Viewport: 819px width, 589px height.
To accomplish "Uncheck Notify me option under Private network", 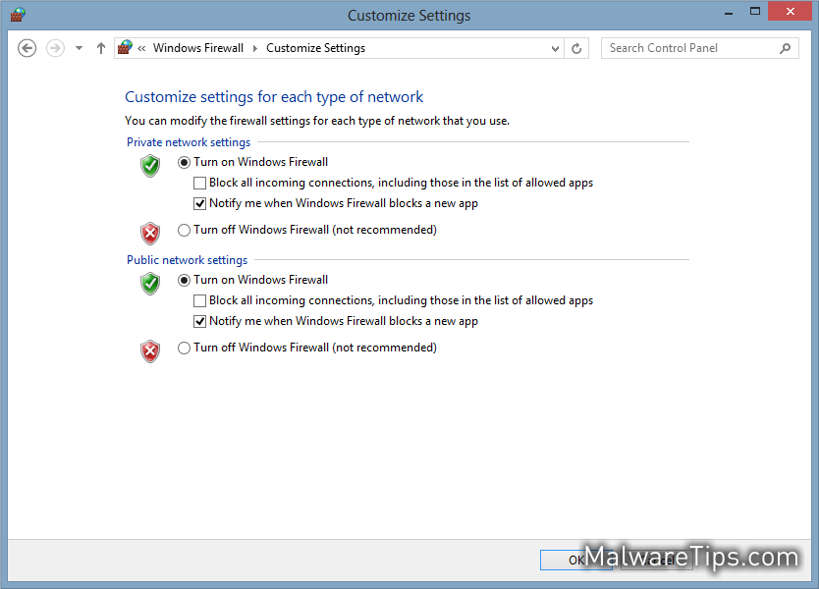I will (199, 203).
